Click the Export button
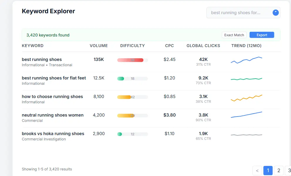The image size is (291, 176). [x=262, y=35]
